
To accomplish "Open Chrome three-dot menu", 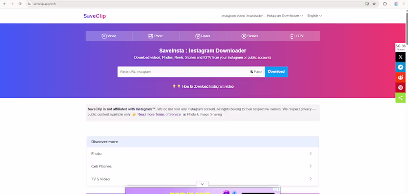I will pos(403,4).
